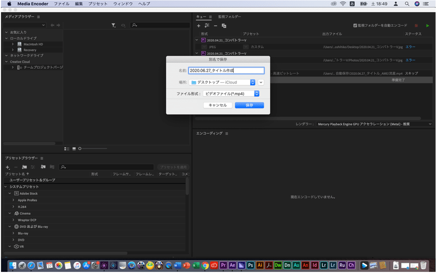Start queue with green play icon
436x273 pixels.
[x=427, y=26]
